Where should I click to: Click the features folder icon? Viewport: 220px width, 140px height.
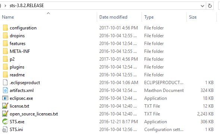click(5, 43)
